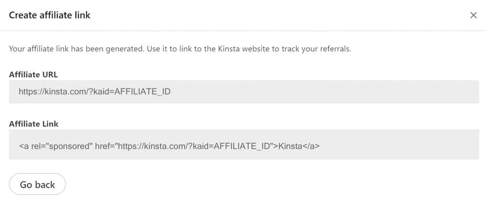487x203 pixels.
Task: Close the Create affiliate link dialog
Action: point(473,15)
